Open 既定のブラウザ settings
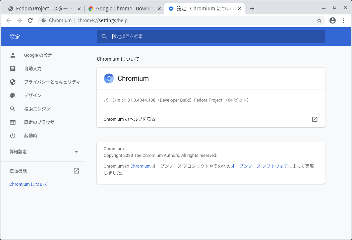Image resolution: width=352 pixels, height=240 pixels. click(39, 122)
